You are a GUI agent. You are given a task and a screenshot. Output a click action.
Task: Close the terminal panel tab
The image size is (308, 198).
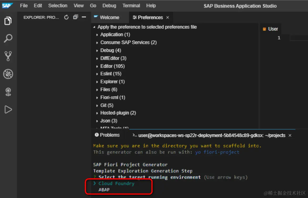click(290, 136)
